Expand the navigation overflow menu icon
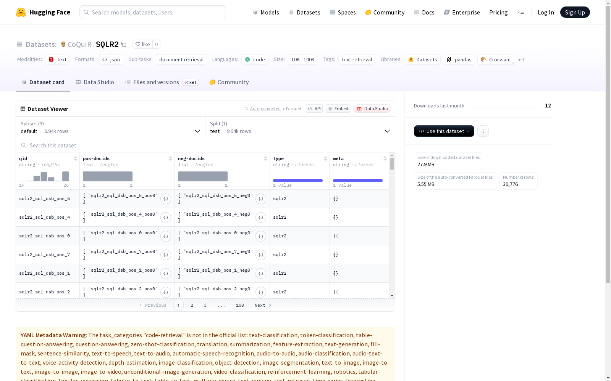 520,12
